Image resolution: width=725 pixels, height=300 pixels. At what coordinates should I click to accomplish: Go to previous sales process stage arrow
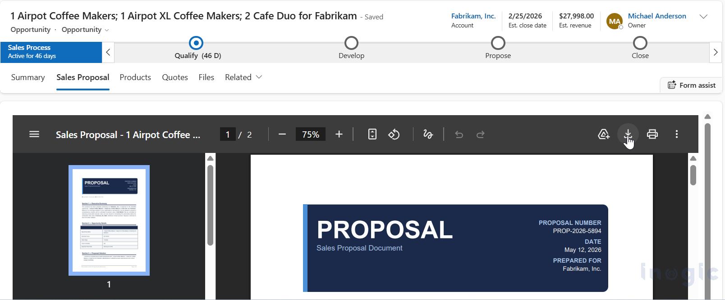(x=108, y=52)
